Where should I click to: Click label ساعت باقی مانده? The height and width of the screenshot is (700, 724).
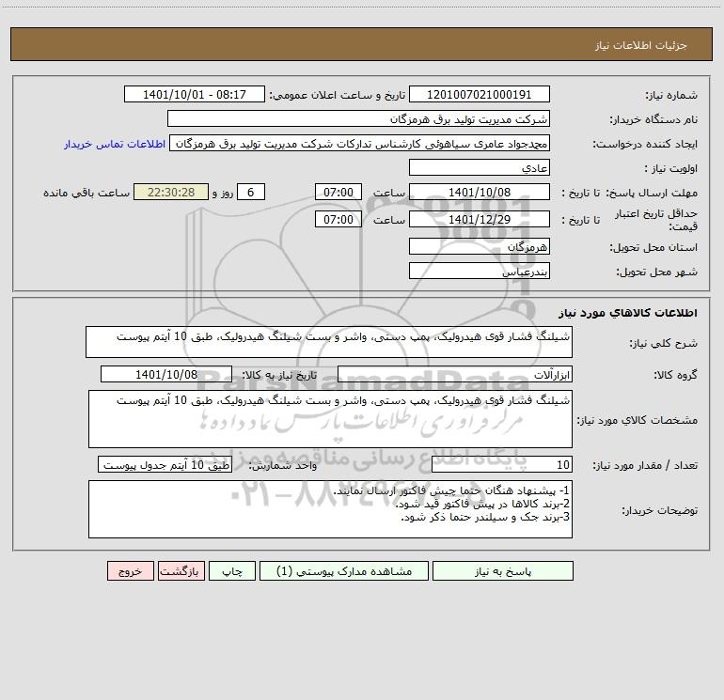pyautogui.click(x=87, y=193)
